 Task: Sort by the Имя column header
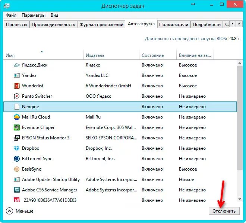click(x=43, y=55)
